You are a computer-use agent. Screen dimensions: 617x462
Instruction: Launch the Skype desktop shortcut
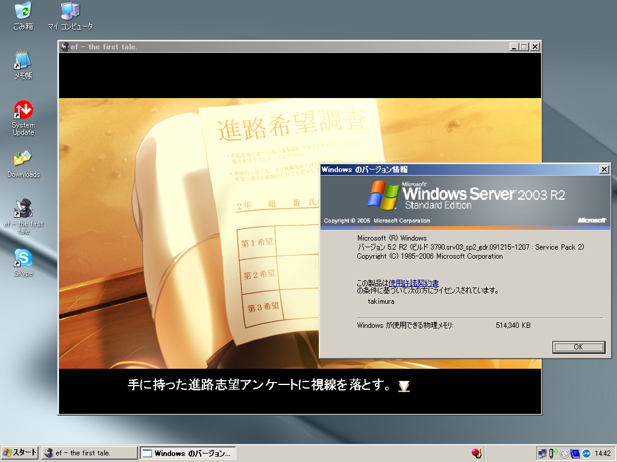pos(23,262)
